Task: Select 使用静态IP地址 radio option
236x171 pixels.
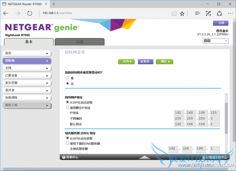Action: coord(67,107)
